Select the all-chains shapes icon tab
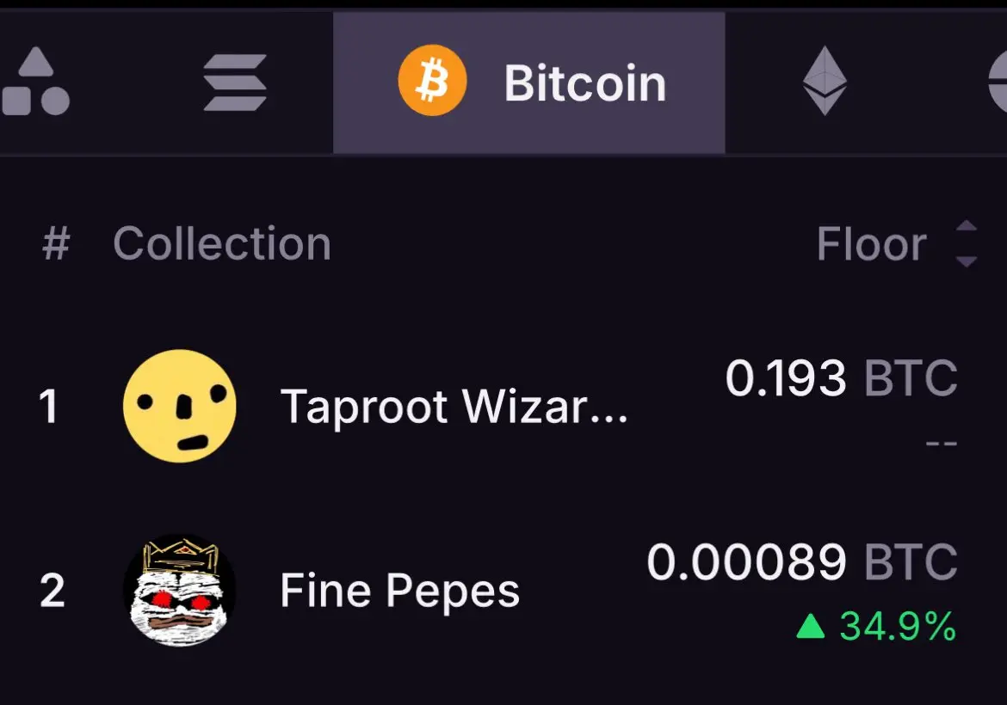 pyautogui.click(x=36, y=83)
